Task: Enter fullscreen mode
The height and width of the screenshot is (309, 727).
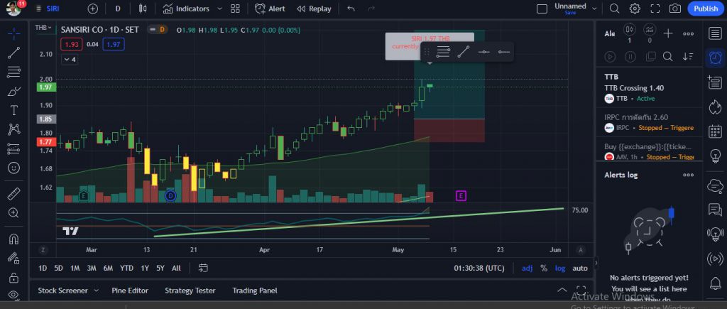Action: (655, 9)
